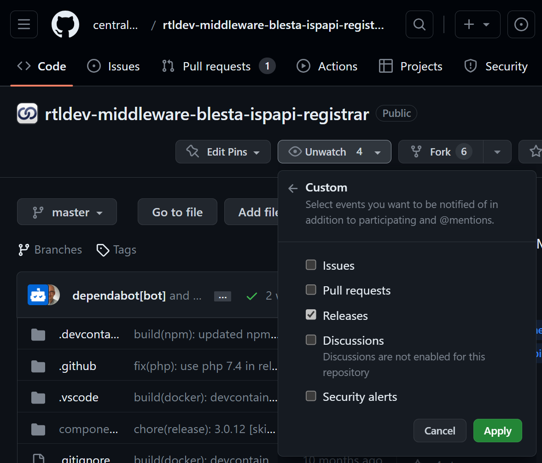Click the Pull requests count badge
Viewport: 542px width, 463px height.
(x=267, y=66)
